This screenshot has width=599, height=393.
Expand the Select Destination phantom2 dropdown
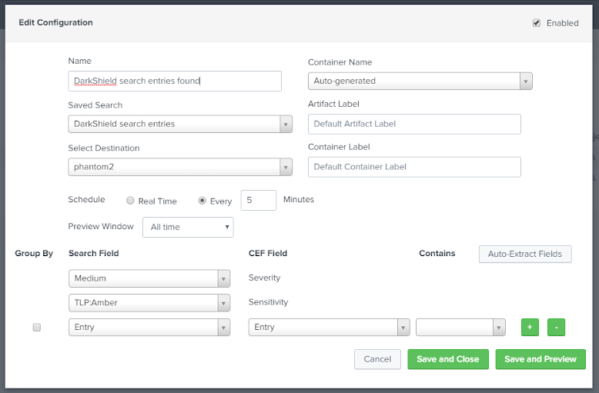(x=180, y=167)
